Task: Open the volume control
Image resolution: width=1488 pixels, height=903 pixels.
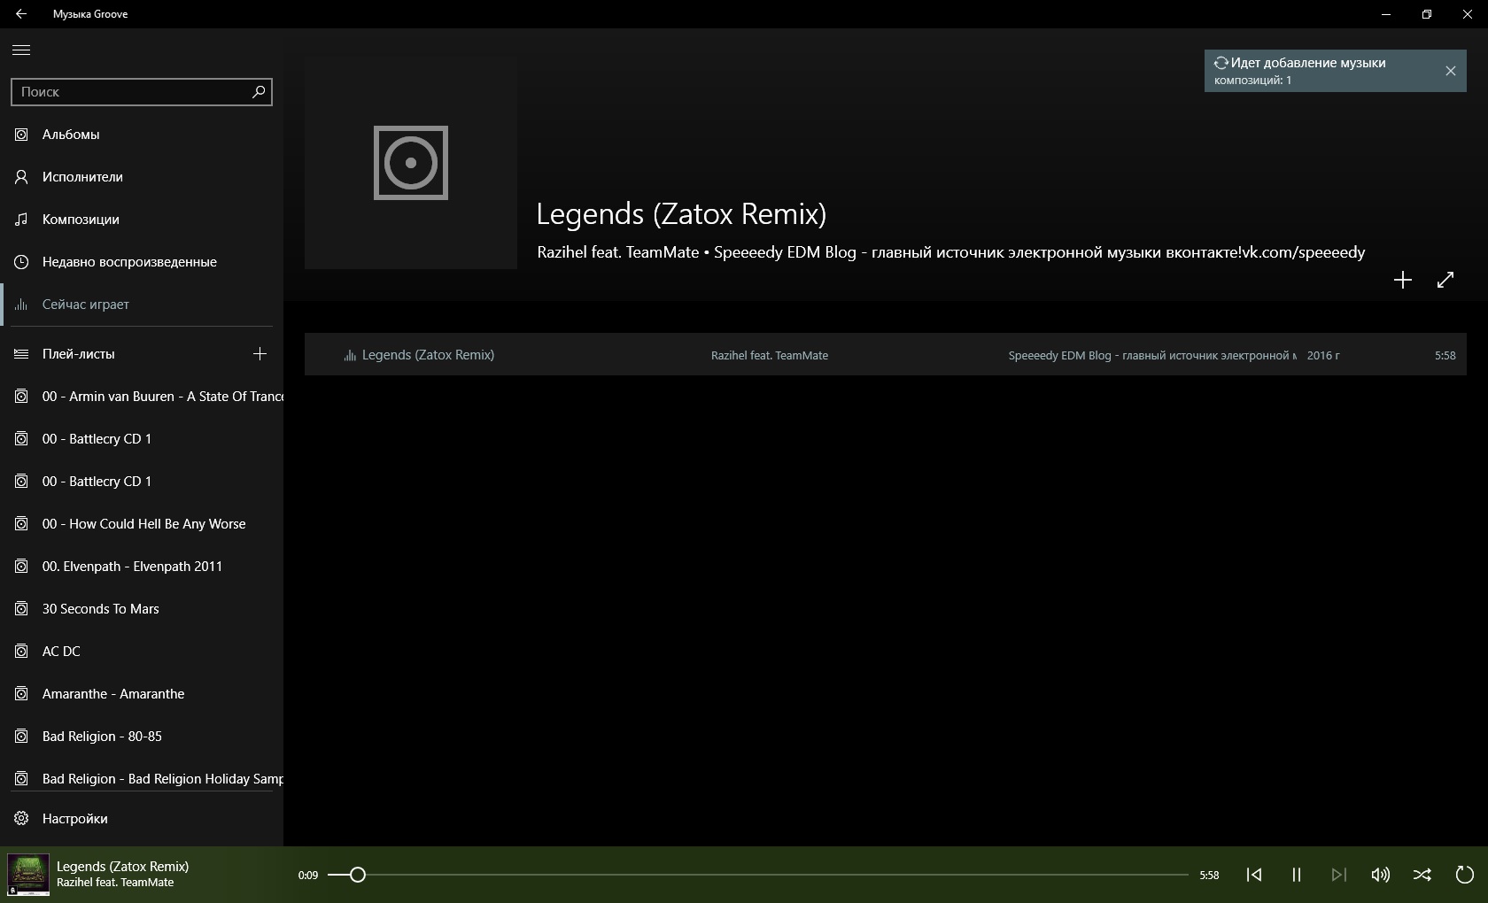Action: coord(1380,875)
